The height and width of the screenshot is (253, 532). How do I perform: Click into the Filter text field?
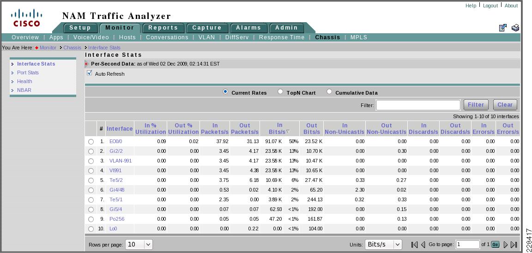pyautogui.click(x=418, y=105)
